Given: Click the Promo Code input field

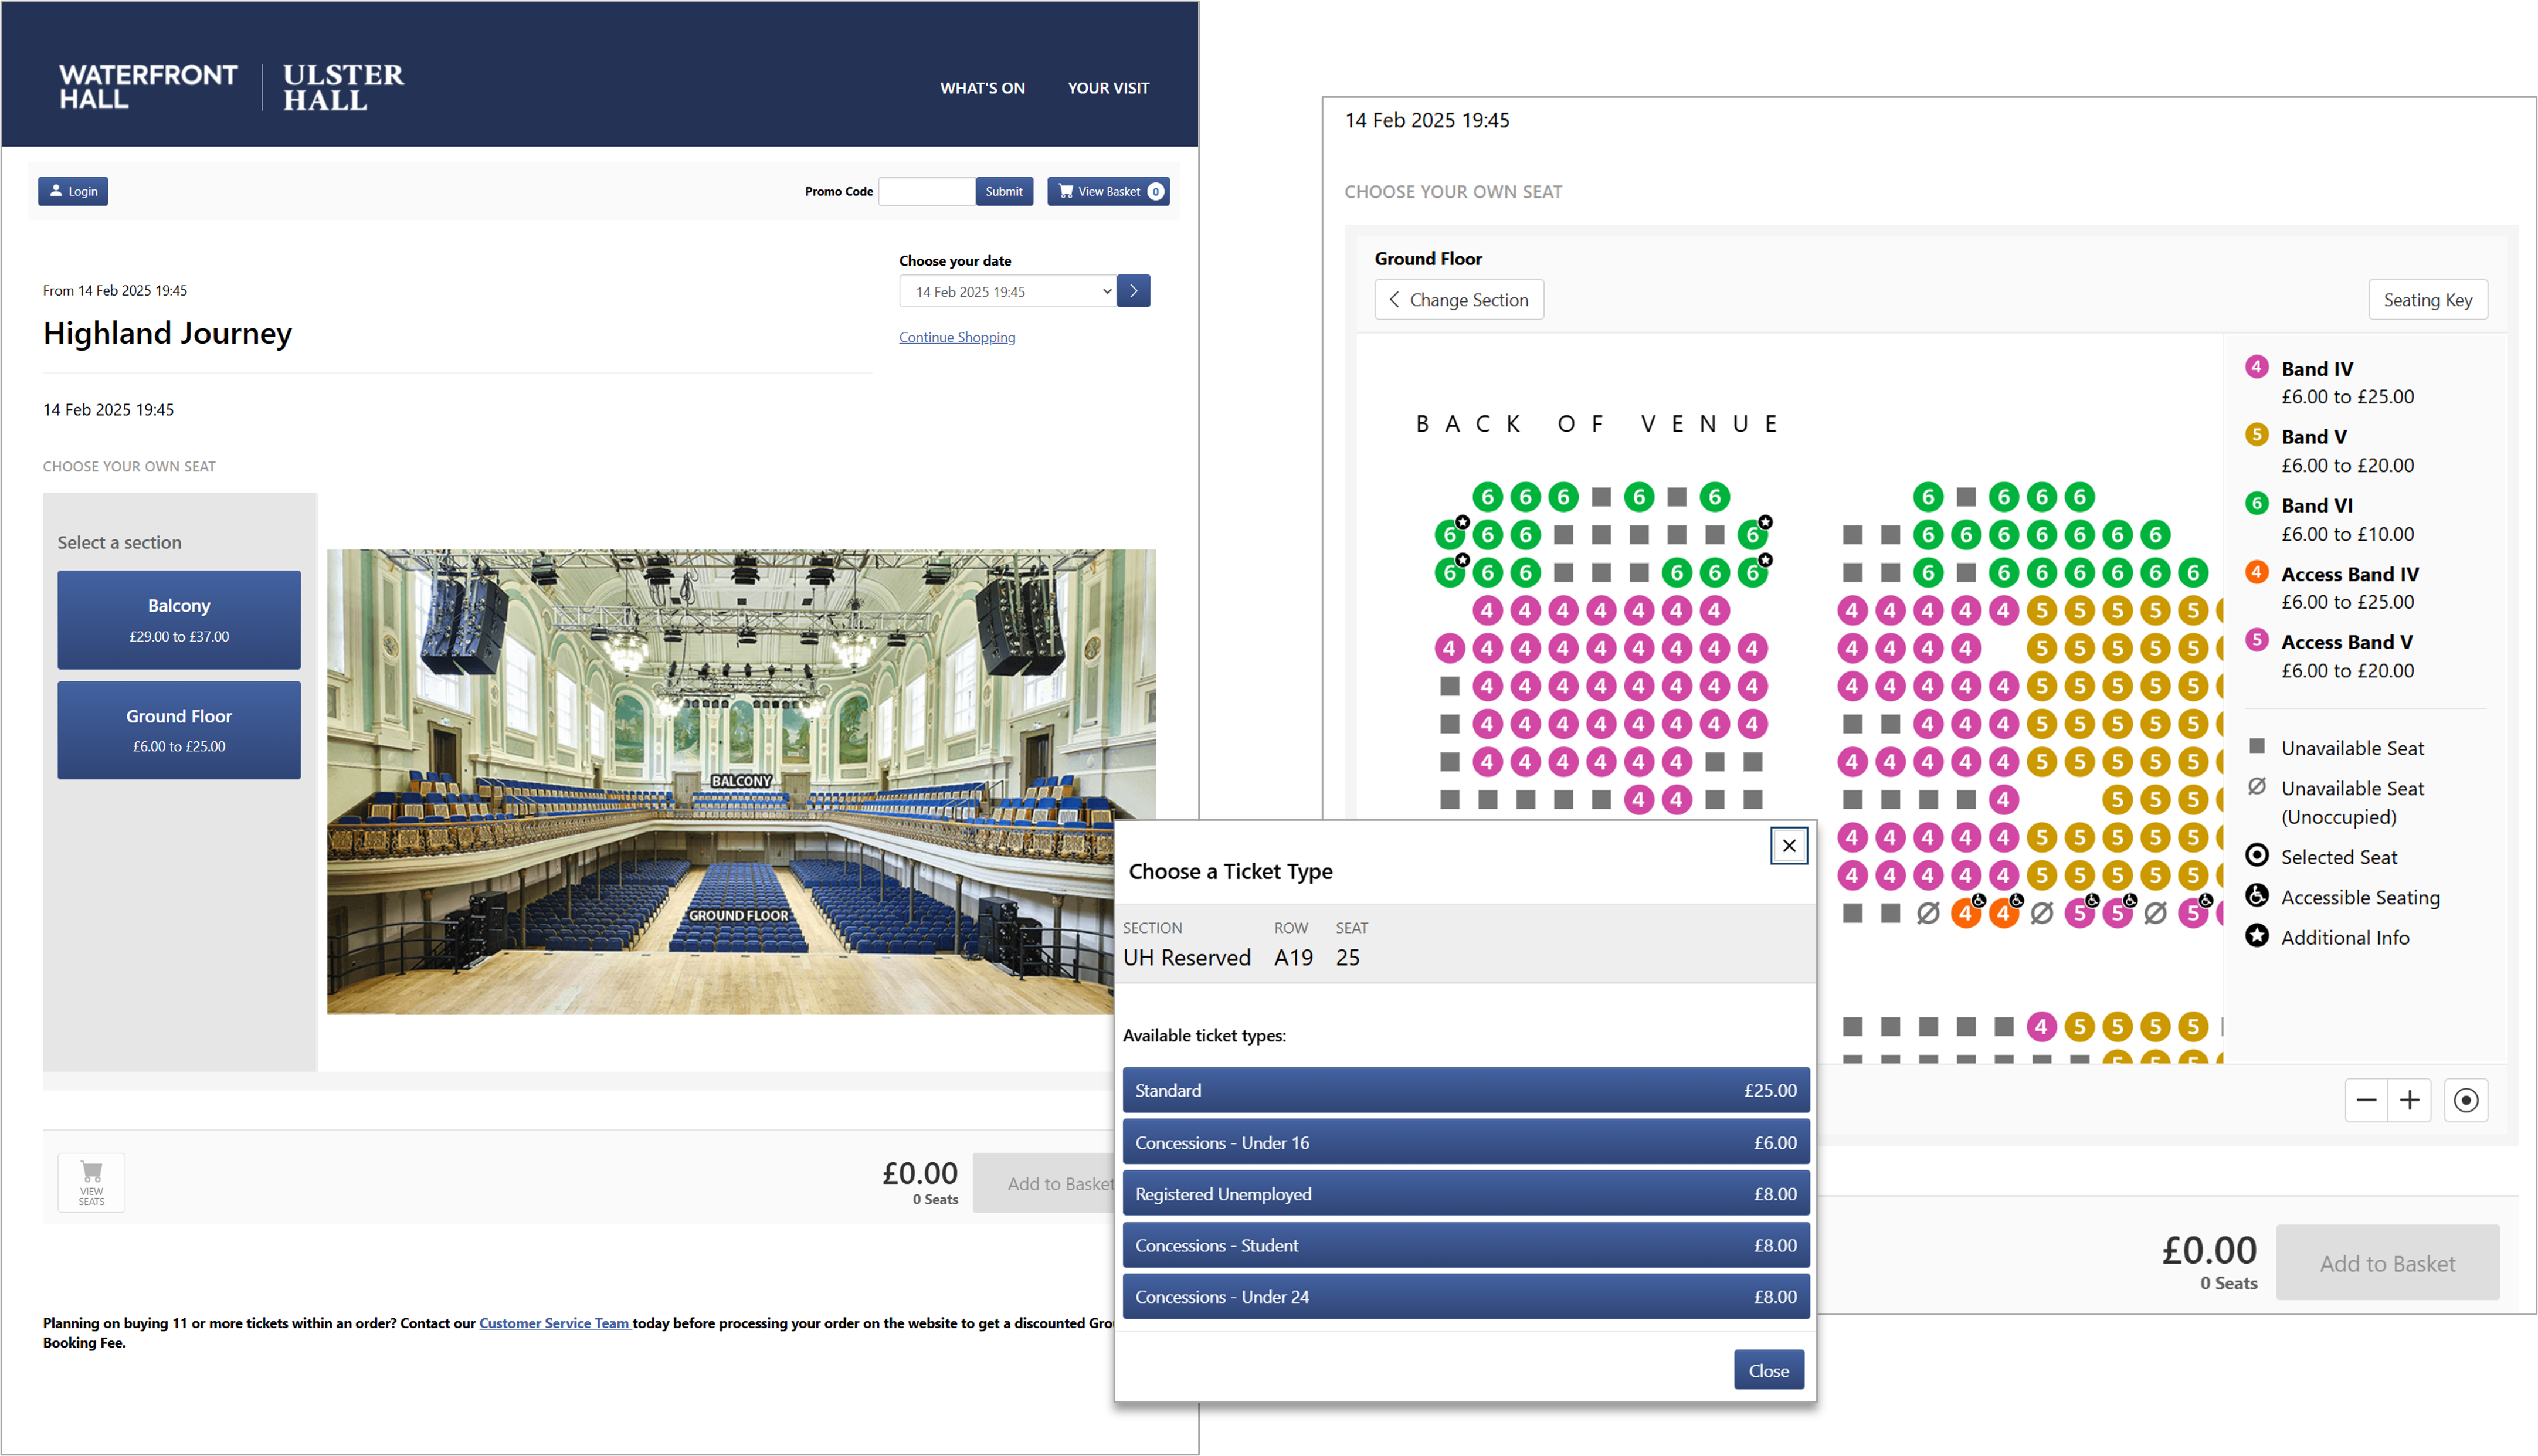Looking at the screenshot, I should (x=926, y=191).
